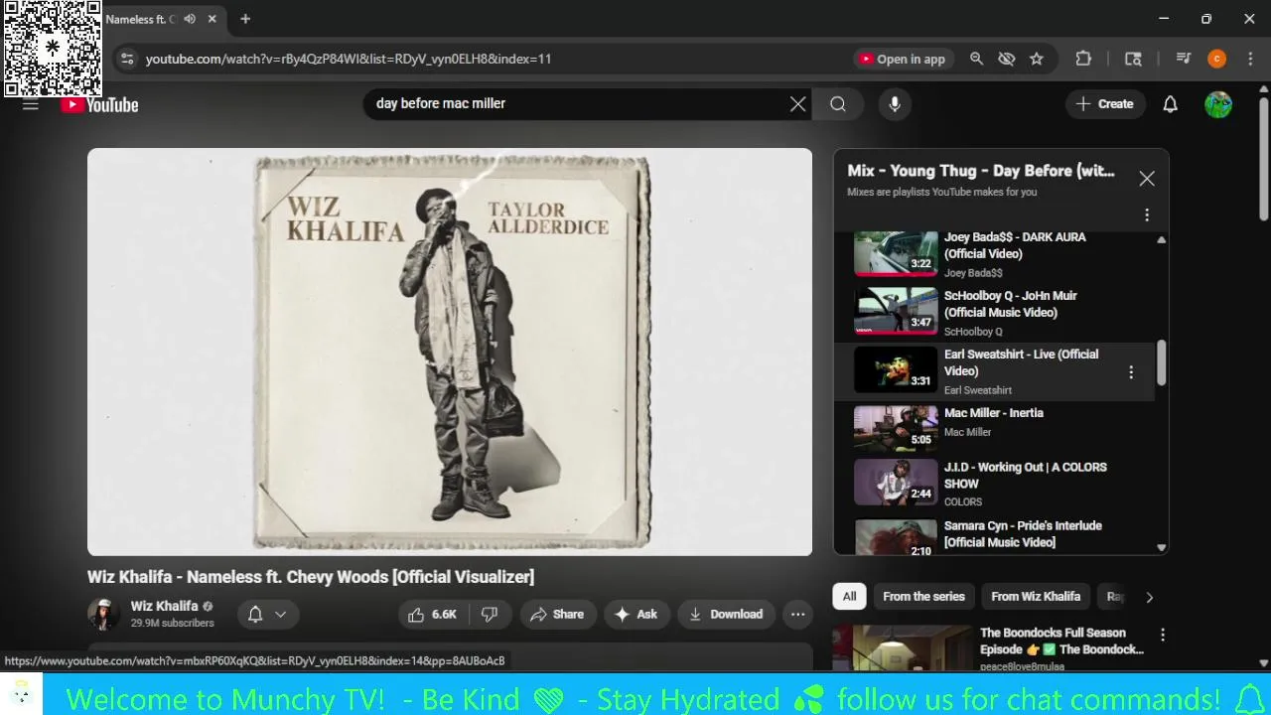Open the Create button menu

(x=1104, y=103)
